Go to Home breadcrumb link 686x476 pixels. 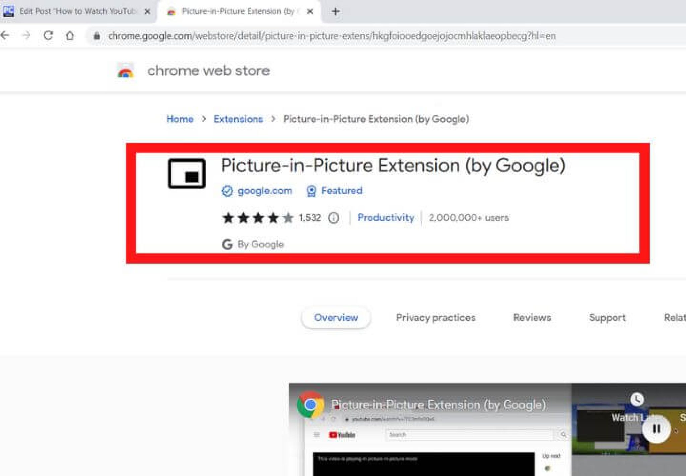(180, 119)
